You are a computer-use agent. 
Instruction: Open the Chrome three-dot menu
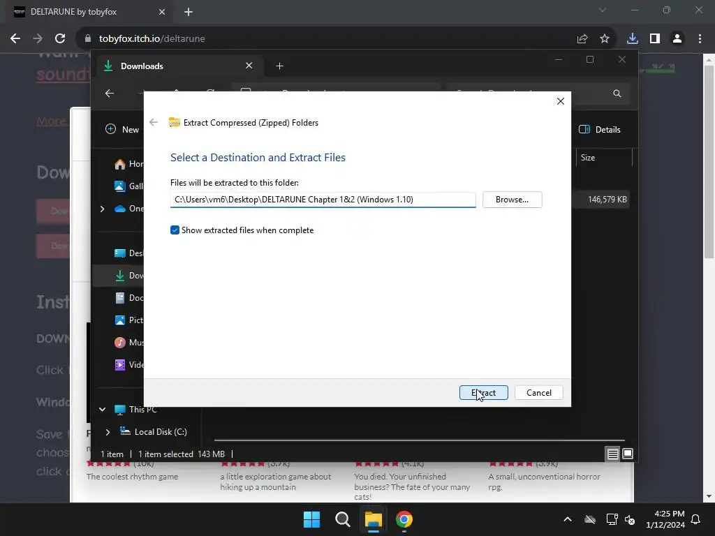700,39
